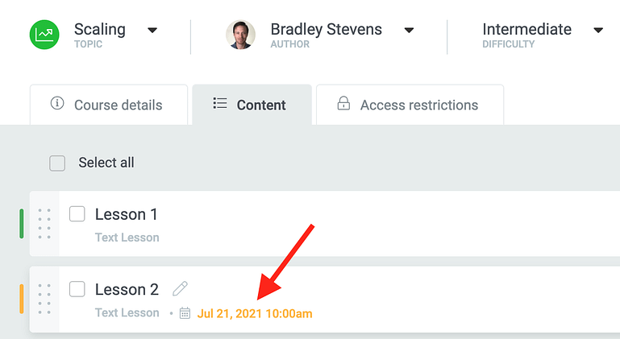Click the calendar icon next to the scheduled date
Screen dimensions: 620x339
[185, 312]
